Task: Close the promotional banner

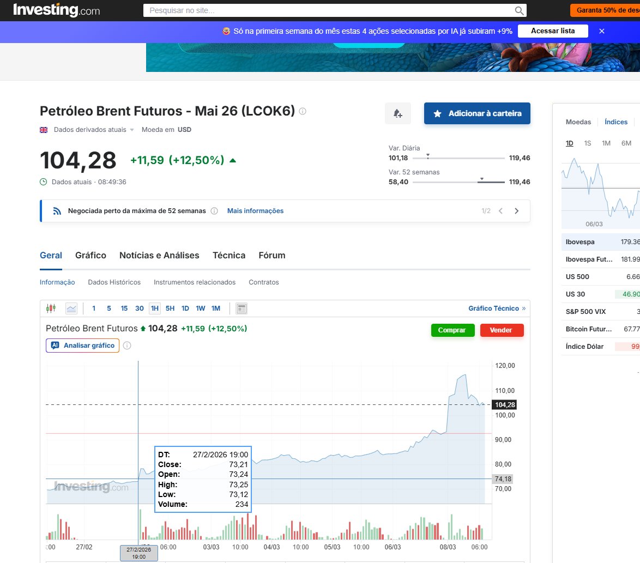Action: coord(602,31)
